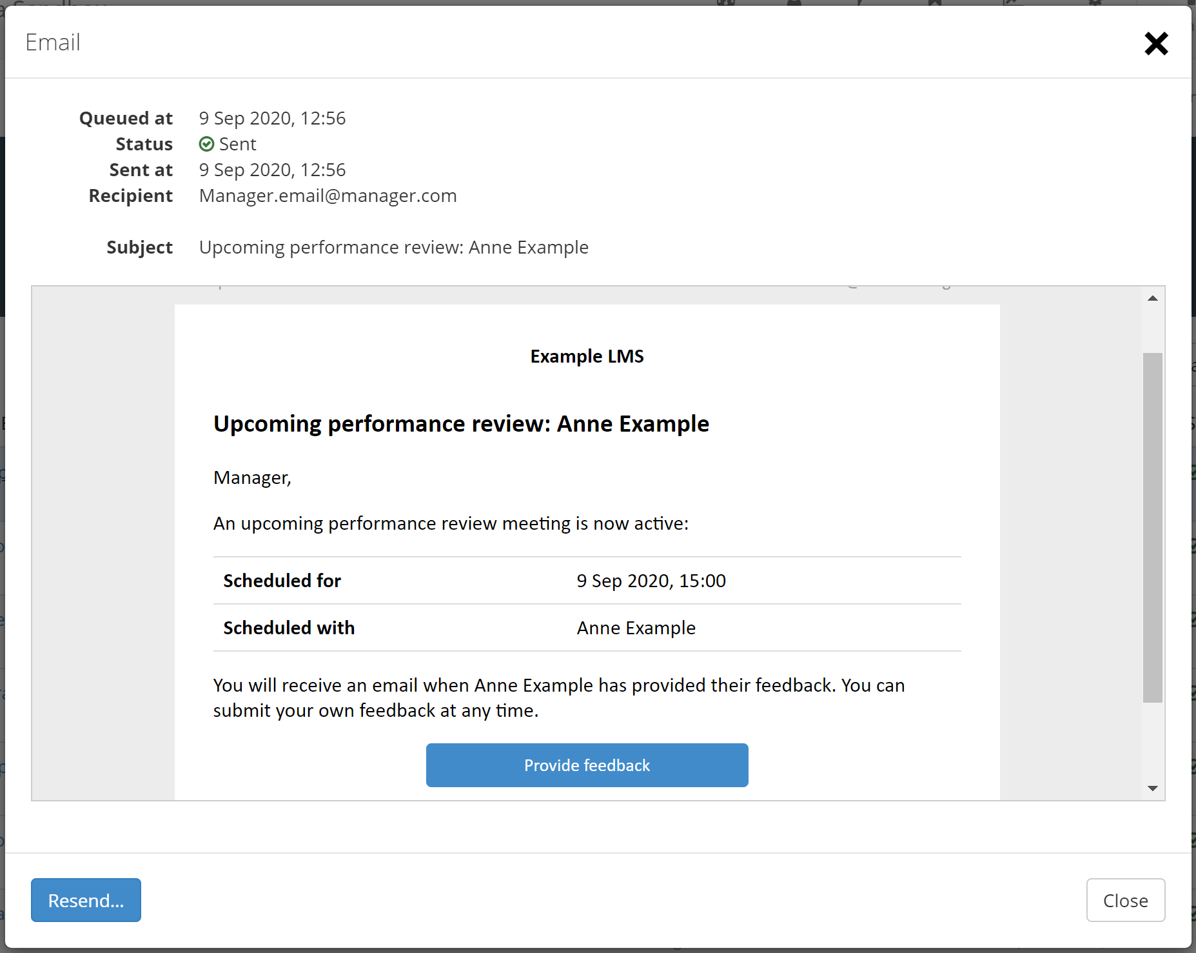Viewport: 1196px width, 953px height.
Task: Click the paragraph about receiving feedback email
Action: pos(558,697)
